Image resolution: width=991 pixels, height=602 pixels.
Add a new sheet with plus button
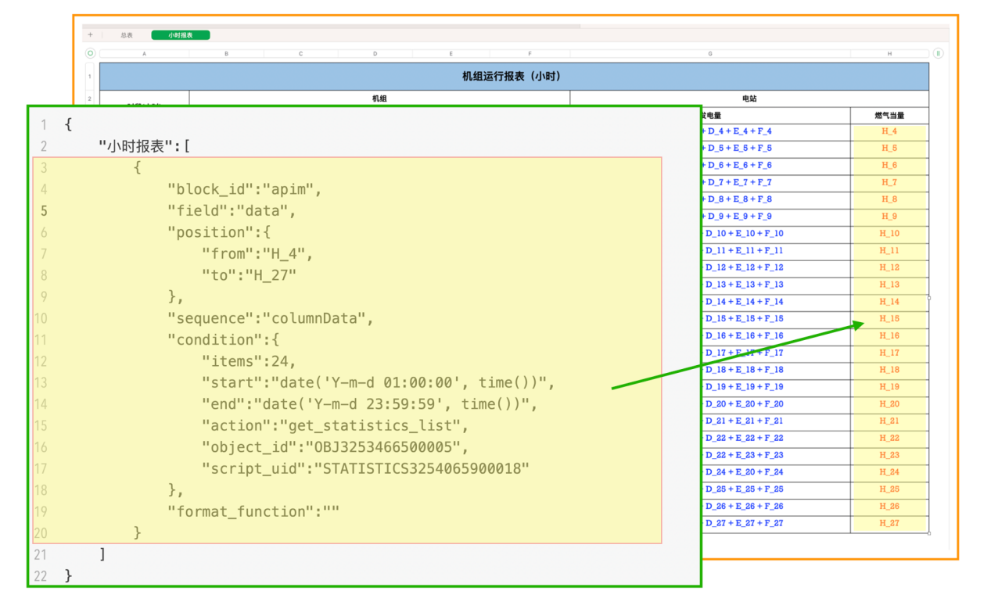click(90, 35)
